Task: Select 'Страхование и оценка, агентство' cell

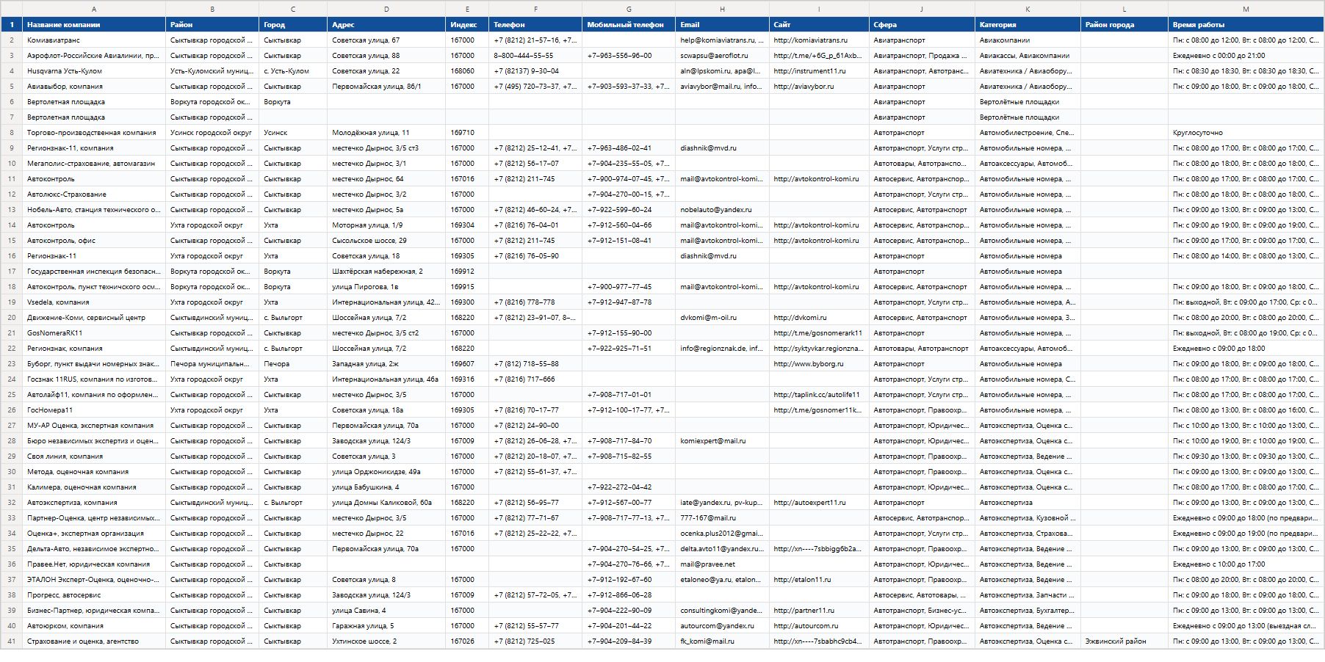Action: [94, 641]
